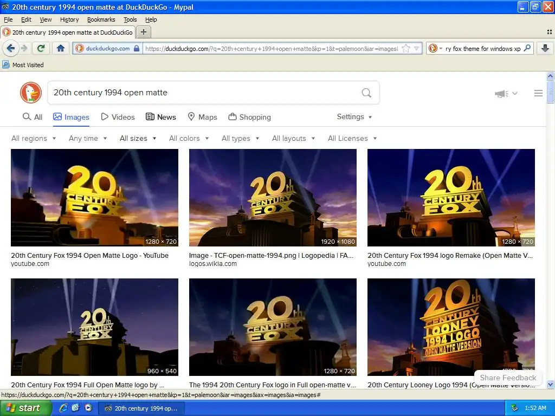
Task: Switch to the Videos tab
Action: [118, 117]
